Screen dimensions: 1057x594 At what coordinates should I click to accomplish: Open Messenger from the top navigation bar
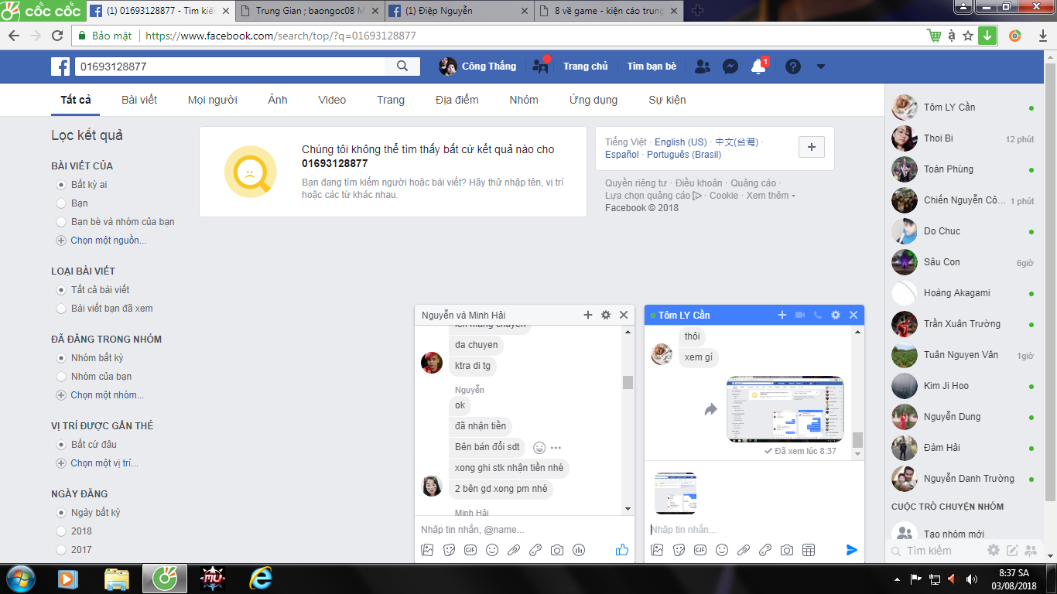[x=730, y=67]
